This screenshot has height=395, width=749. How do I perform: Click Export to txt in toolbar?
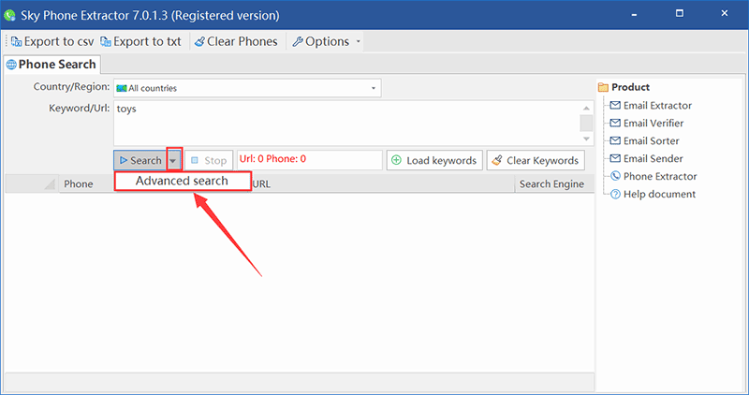pos(141,41)
